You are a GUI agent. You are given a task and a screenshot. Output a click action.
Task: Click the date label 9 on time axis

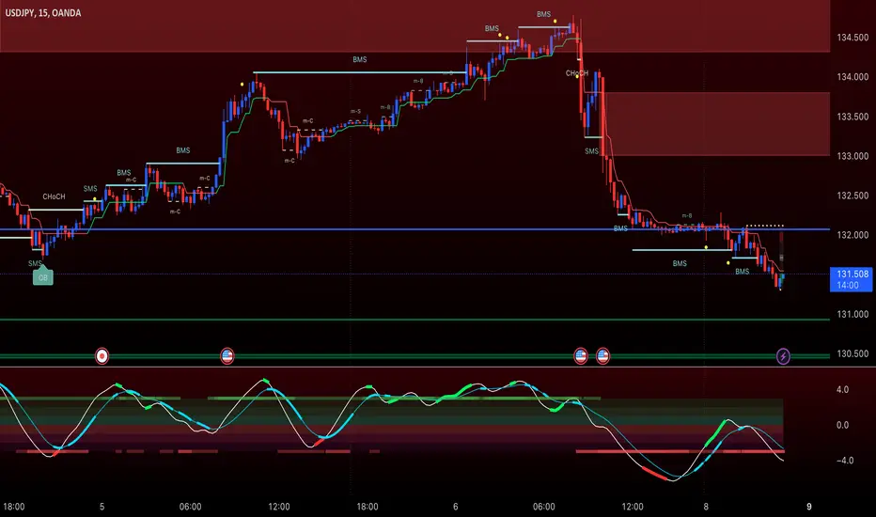[809, 507]
